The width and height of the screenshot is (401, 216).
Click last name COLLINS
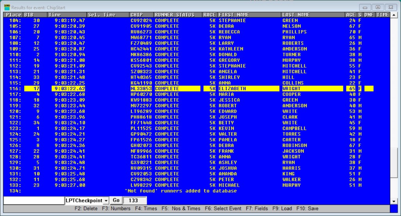pyautogui.click(x=293, y=83)
